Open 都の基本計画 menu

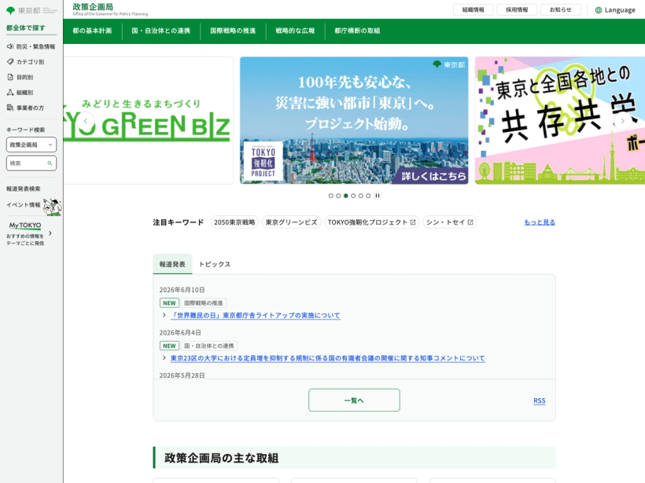click(92, 31)
